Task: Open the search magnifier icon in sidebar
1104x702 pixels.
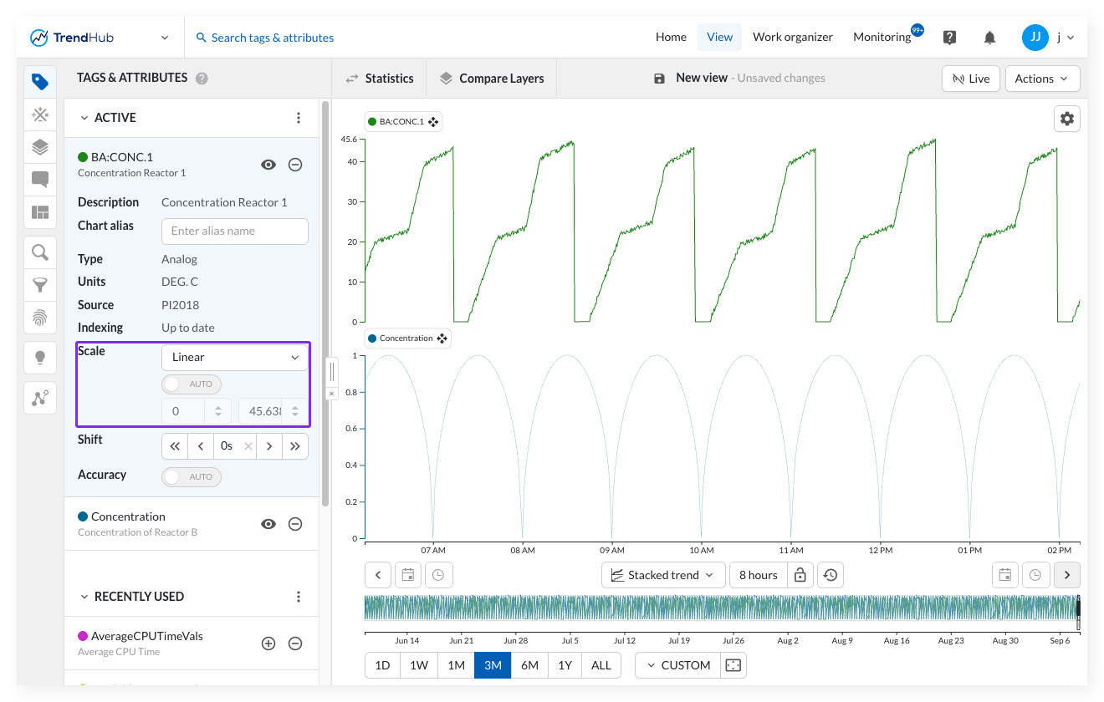Action: pyautogui.click(x=40, y=252)
